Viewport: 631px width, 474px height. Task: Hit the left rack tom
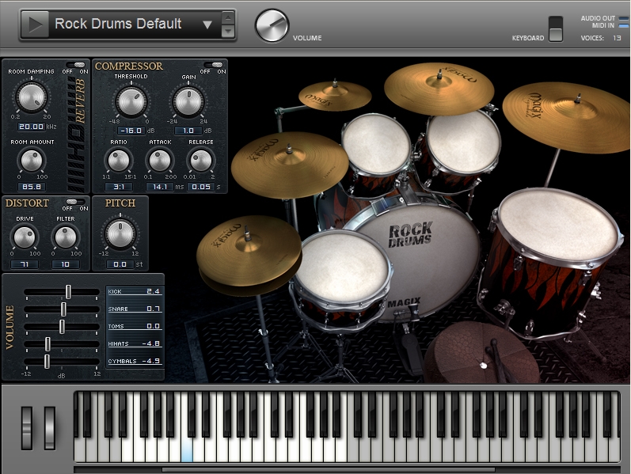coord(377,143)
